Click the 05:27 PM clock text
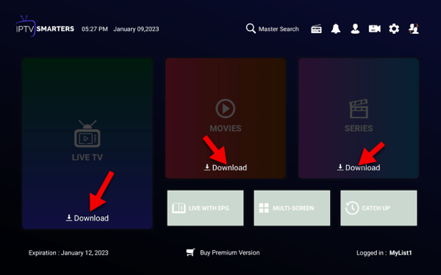 [x=95, y=29]
